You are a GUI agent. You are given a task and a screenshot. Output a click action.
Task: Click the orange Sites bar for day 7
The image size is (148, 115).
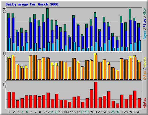coord(36,67)
